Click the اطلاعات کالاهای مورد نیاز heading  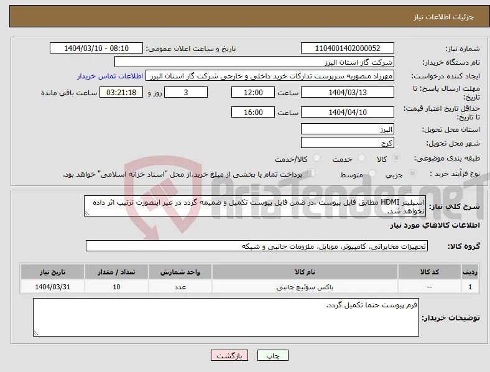[x=435, y=225]
